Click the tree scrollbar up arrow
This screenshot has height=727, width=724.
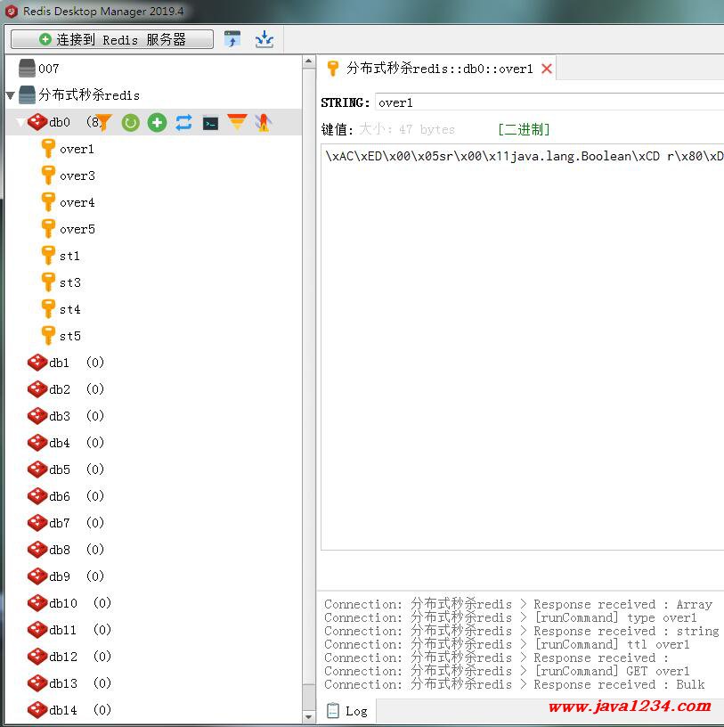[x=309, y=61]
